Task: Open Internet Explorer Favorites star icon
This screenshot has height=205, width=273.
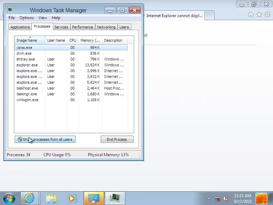Action: 259,14
